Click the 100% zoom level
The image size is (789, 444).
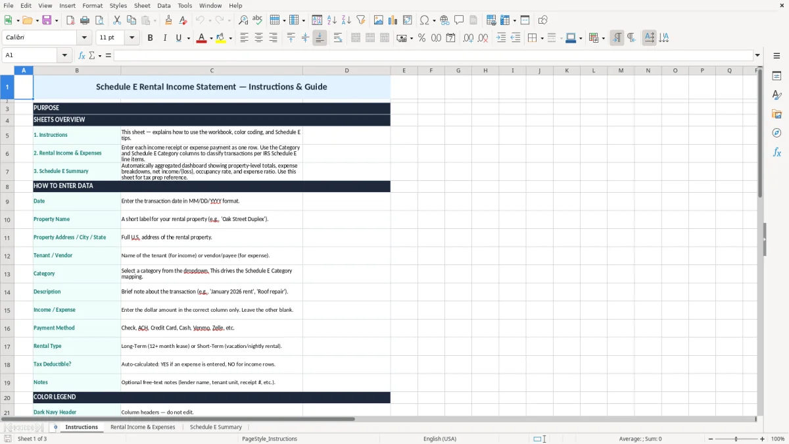778,439
